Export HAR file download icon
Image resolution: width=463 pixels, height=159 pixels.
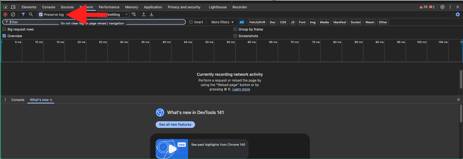(151, 14)
